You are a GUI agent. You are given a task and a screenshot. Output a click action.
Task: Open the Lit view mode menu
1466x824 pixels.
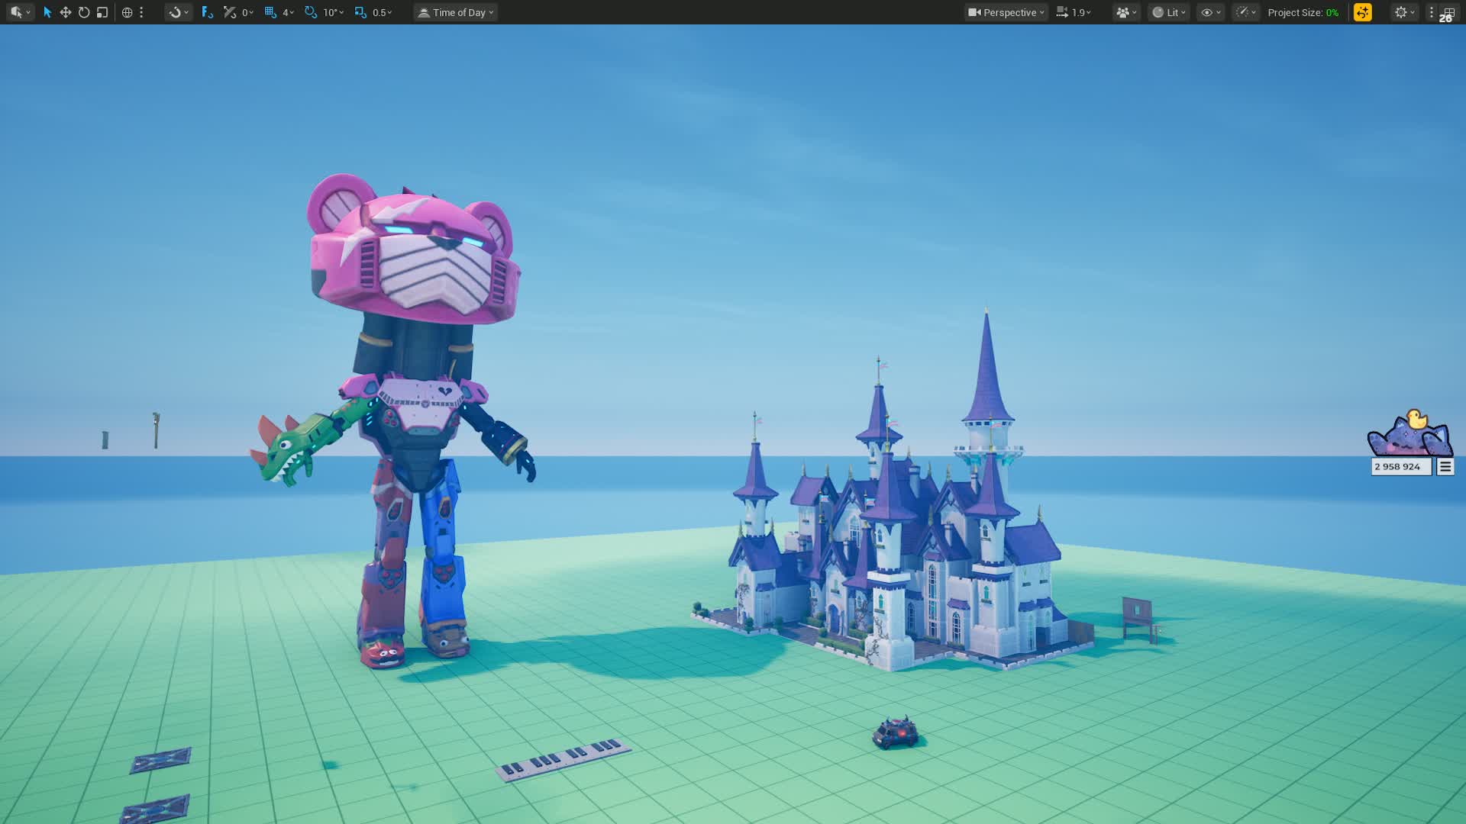click(1169, 12)
